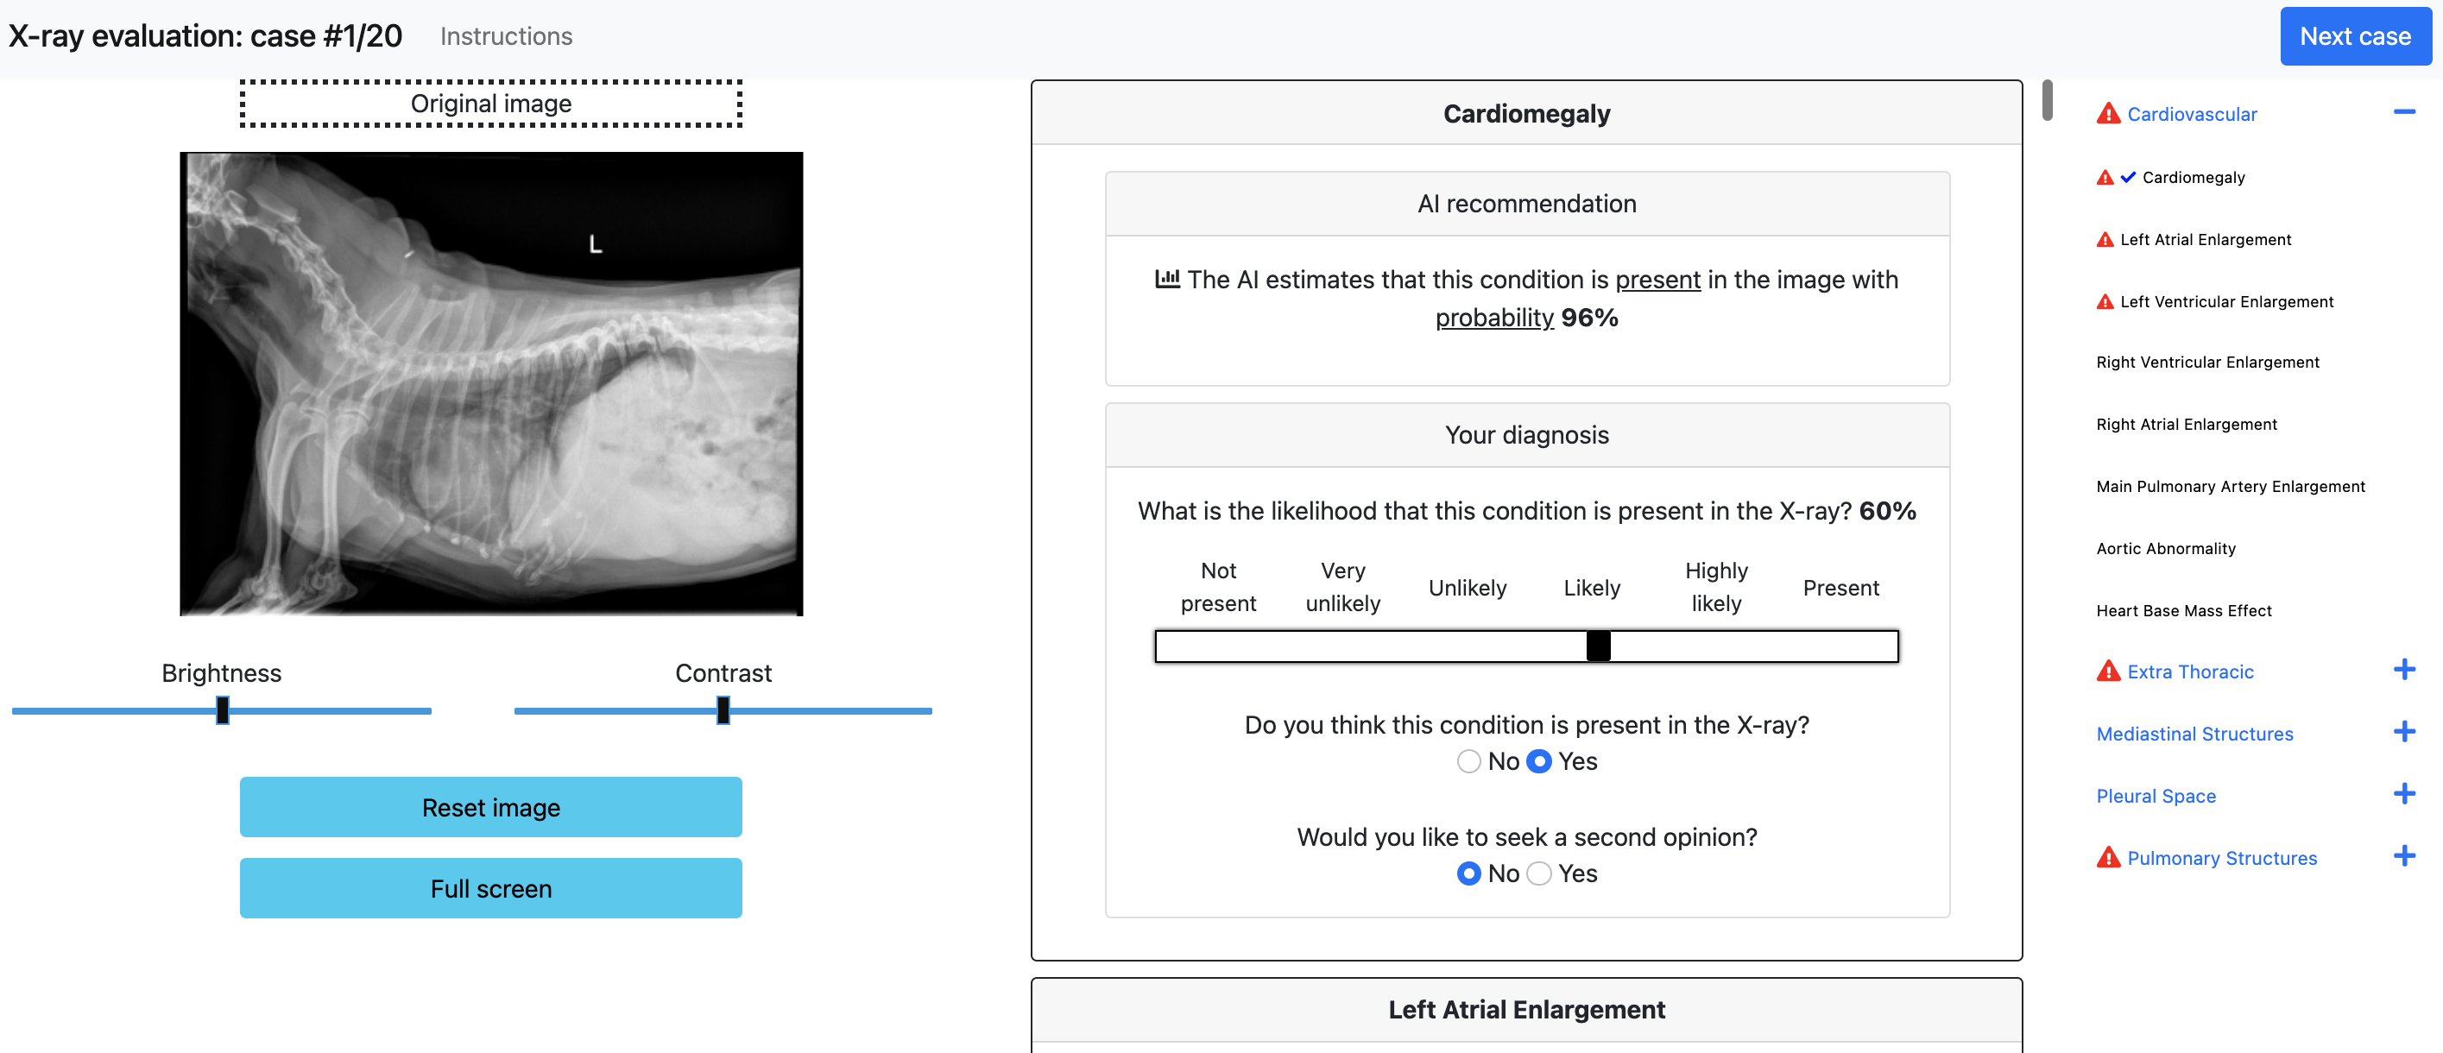
Task: Expand the Mediastinal Structures section
Action: pyautogui.click(x=2404, y=732)
